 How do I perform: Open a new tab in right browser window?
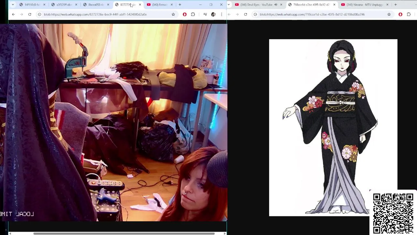point(395,5)
